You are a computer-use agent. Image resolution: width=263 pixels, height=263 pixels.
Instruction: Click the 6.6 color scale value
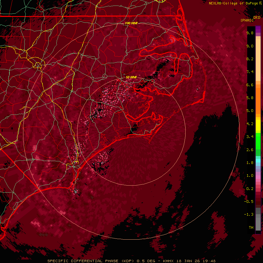(250, 85)
